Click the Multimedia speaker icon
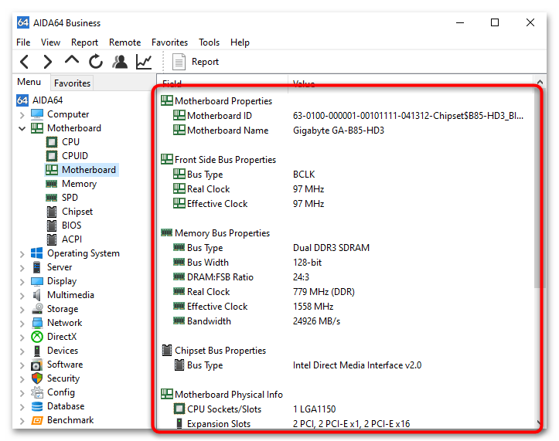Image resolution: width=559 pixels, height=441 pixels. [x=36, y=295]
